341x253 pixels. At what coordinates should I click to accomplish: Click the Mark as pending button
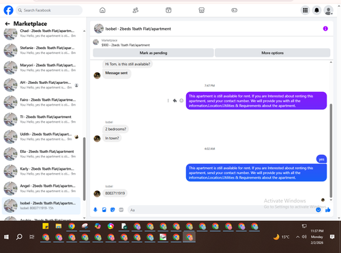point(153,53)
